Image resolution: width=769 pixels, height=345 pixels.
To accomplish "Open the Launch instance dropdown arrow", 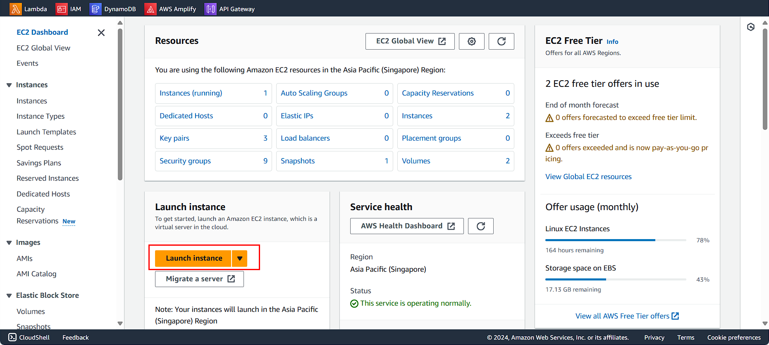I will [x=240, y=259].
